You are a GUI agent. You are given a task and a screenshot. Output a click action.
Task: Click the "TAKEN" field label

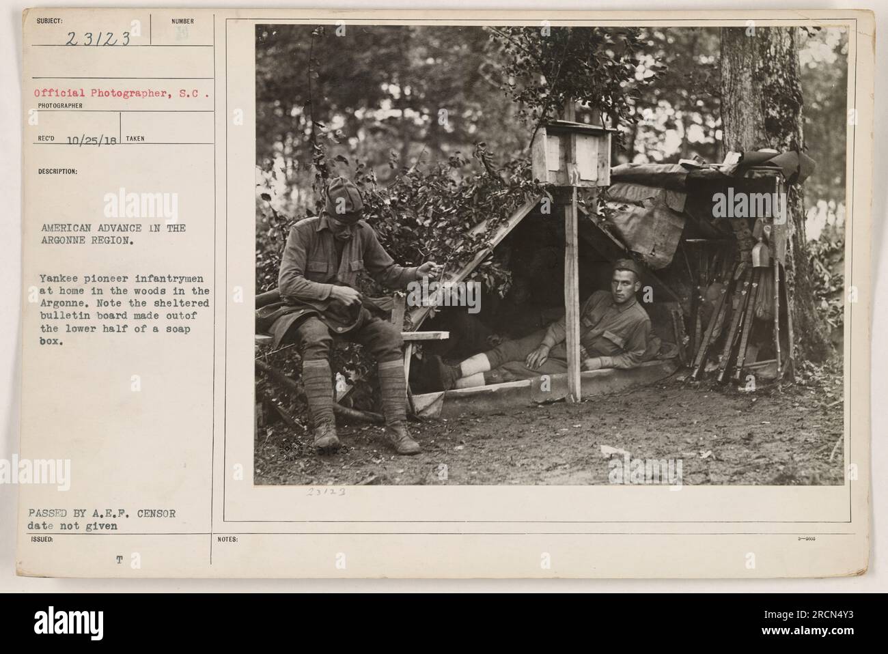[136, 138]
